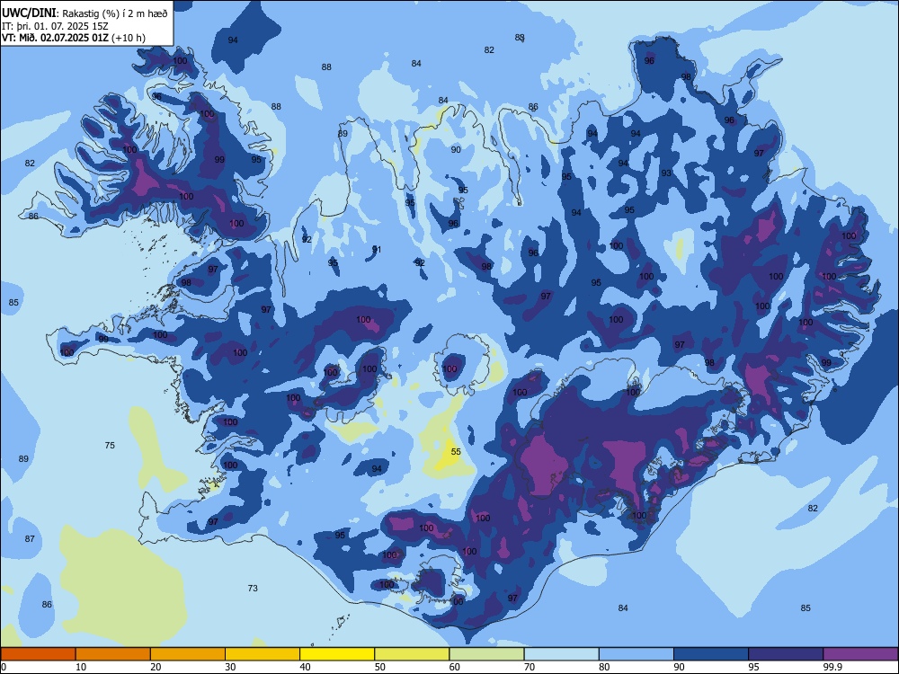The height and width of the screenshot is (674, 899).
Task: Pick the 50–60 pale yellow legend swatch
Action: pyautogui.click(x=413, y=654)
